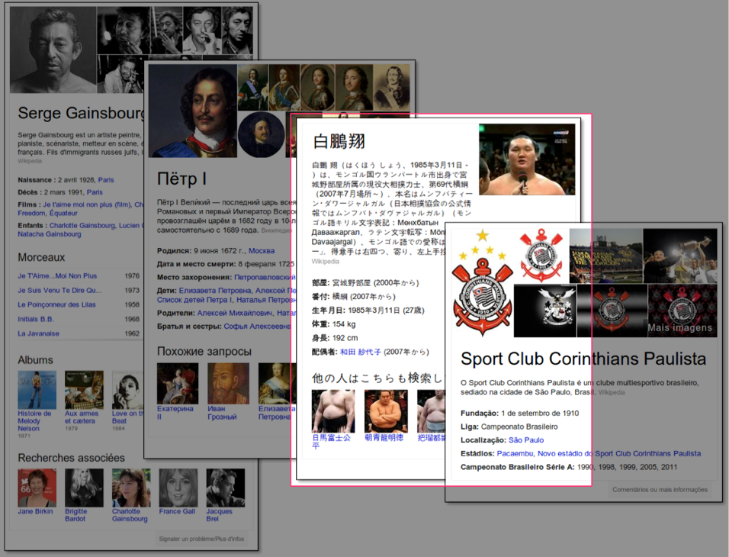
Task: Click the São Paulo Localização link
Action: coord(526,440)
